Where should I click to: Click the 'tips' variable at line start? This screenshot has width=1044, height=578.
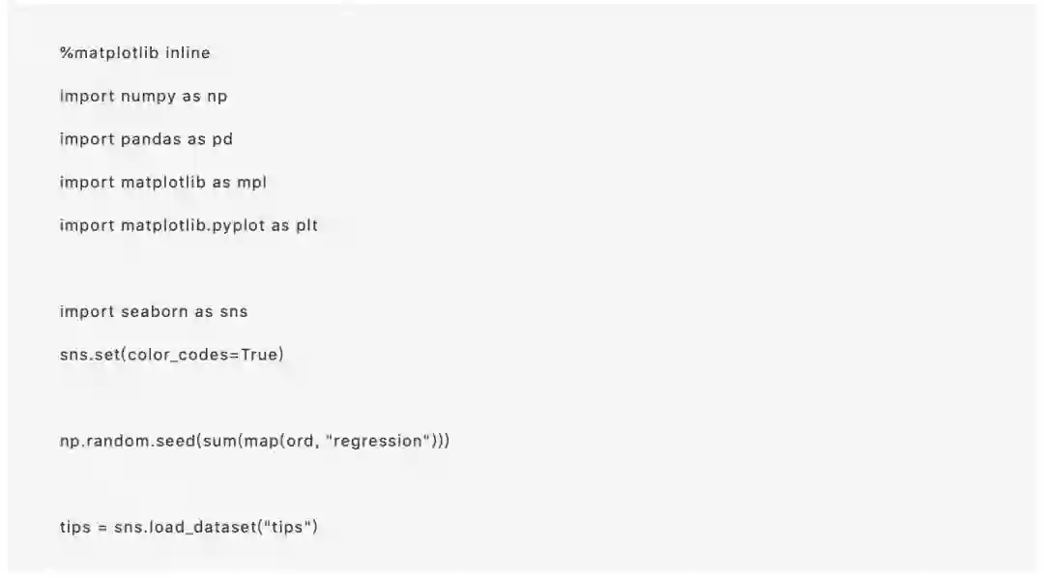click(75, 528)
